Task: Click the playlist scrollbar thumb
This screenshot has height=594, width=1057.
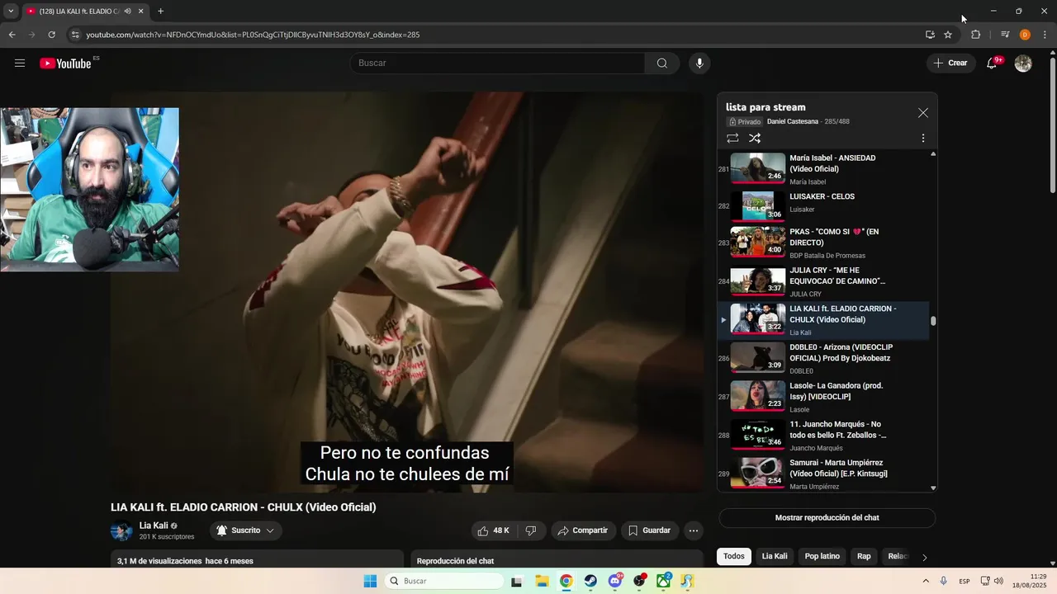Action: tap(934, 321)
